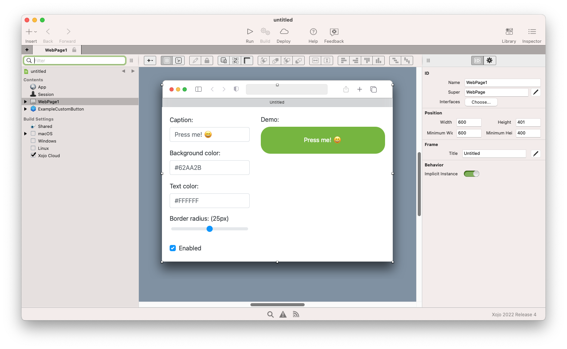
Task: Expand the WebPage1 tree item
Action: [x=25, y=102]
